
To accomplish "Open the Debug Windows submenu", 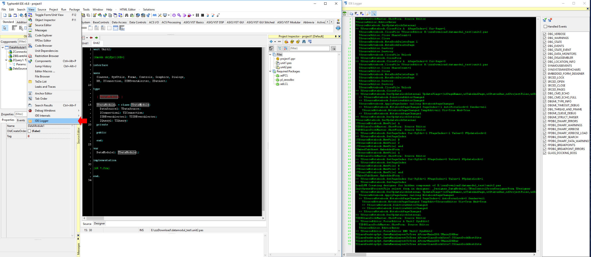I will coord(54,111).
